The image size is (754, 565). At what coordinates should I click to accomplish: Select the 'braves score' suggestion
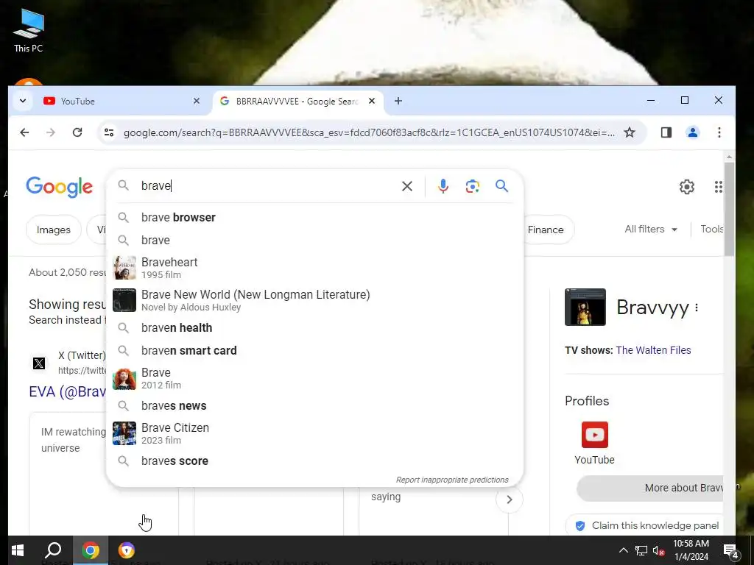click(x=314, y=461)
